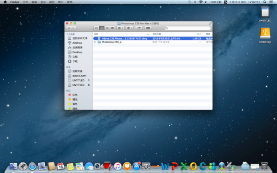Screen dimensions: 277x173
Task: Open the Apple menu
Action: click(x=5, y=2)
